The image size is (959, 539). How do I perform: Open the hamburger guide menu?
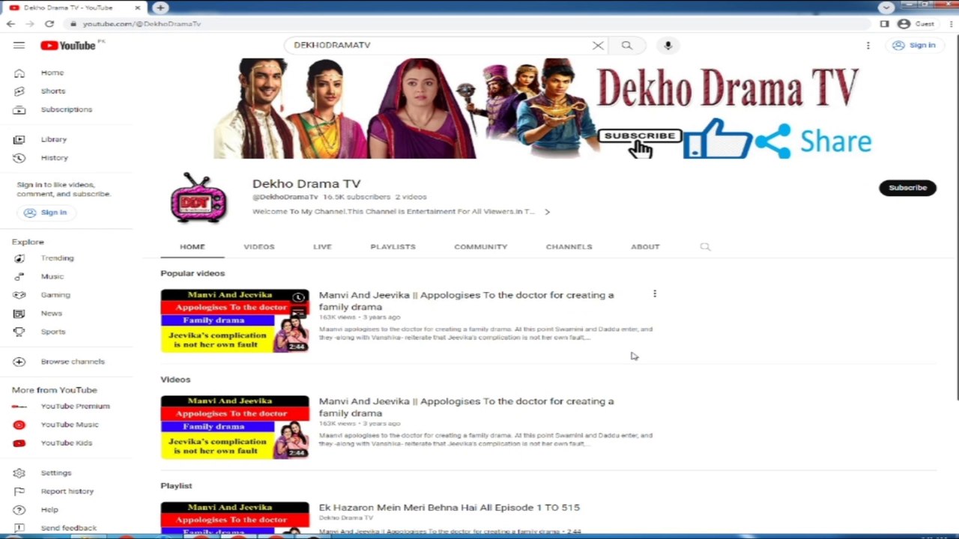19,46
